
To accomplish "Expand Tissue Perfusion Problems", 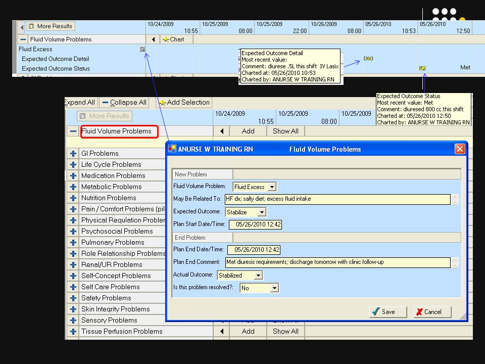I will click(73, 332).
